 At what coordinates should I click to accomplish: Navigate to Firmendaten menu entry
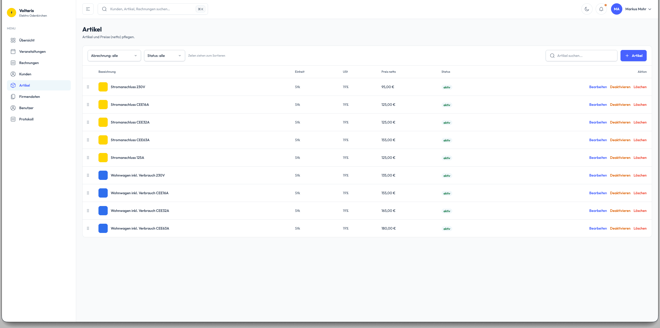click(39, 97)
